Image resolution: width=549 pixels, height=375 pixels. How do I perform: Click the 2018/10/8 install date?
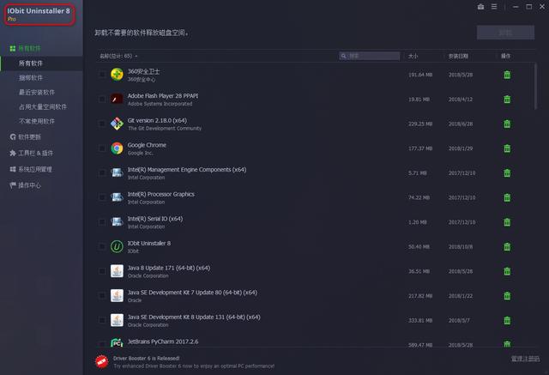461,247
